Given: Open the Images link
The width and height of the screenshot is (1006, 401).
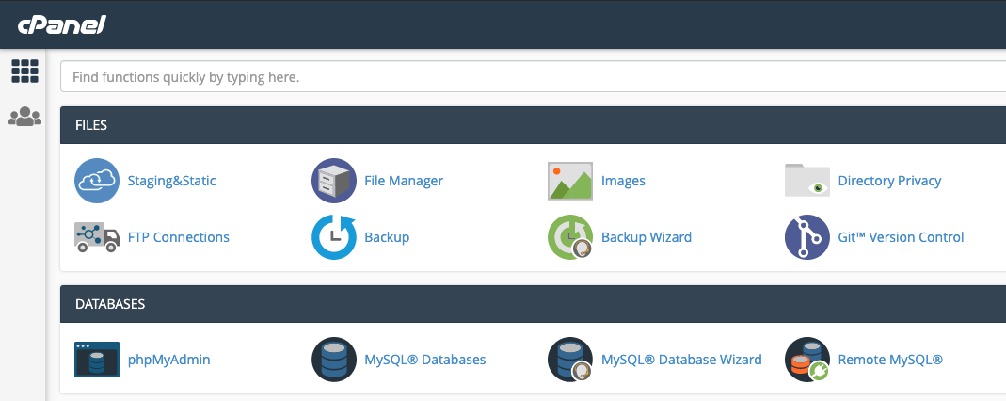Looking at the screenshot, I should pyautogui.click(x=623, y=181).
